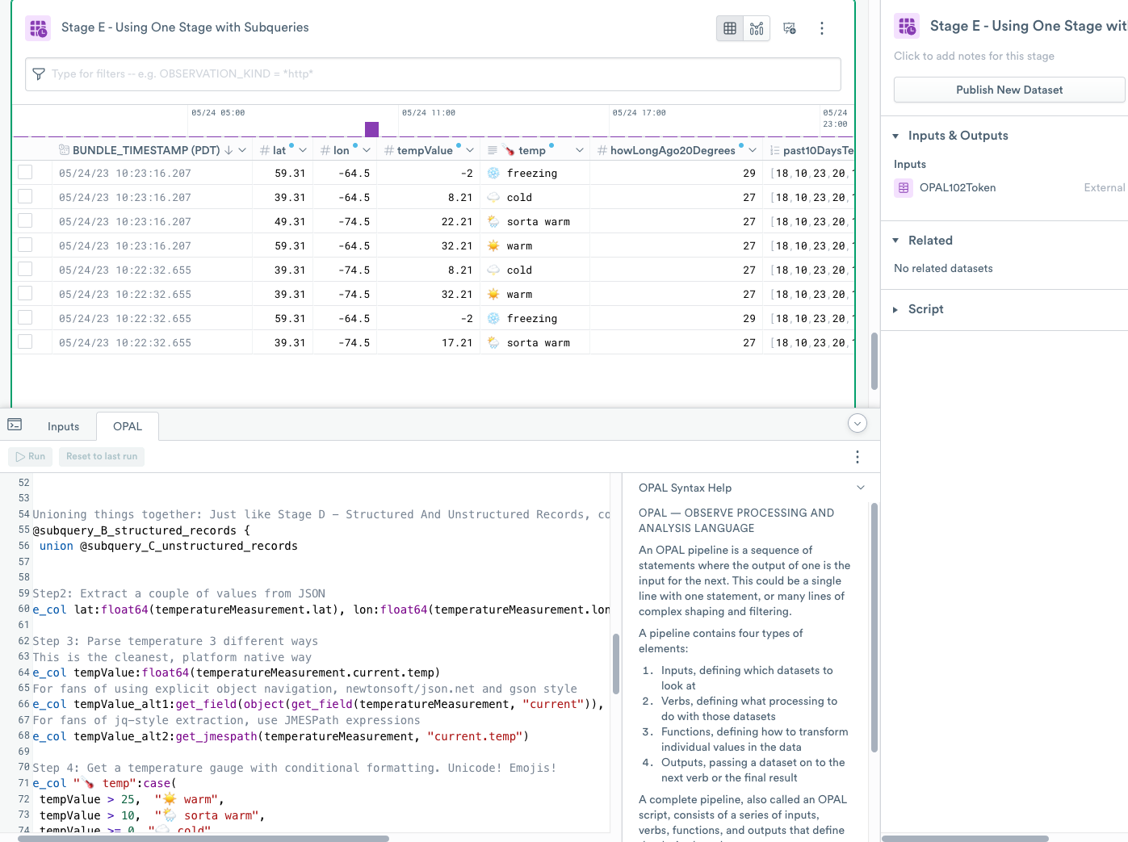Open OPAL102Token input link

coord(958,188)
